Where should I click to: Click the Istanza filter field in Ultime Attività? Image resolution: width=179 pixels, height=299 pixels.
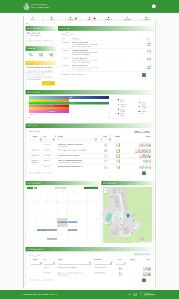[x=78, y=140]
